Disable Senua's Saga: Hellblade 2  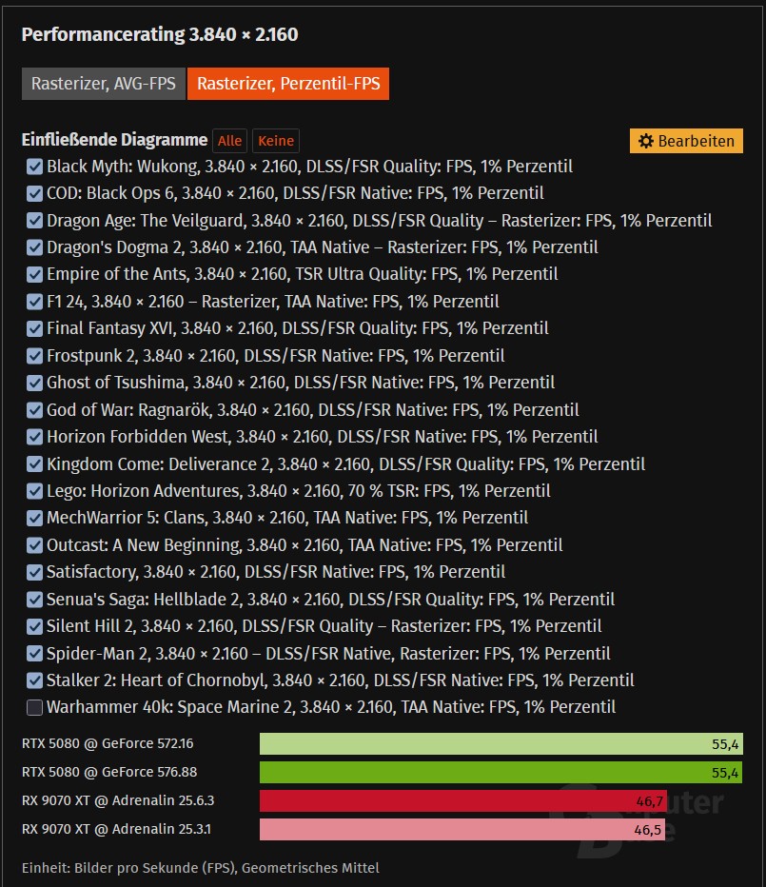(34, 601)
